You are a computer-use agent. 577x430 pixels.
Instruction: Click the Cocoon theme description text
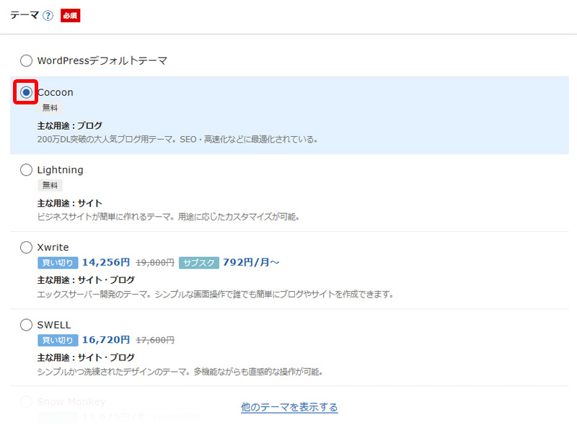click(x=177, y=139)
